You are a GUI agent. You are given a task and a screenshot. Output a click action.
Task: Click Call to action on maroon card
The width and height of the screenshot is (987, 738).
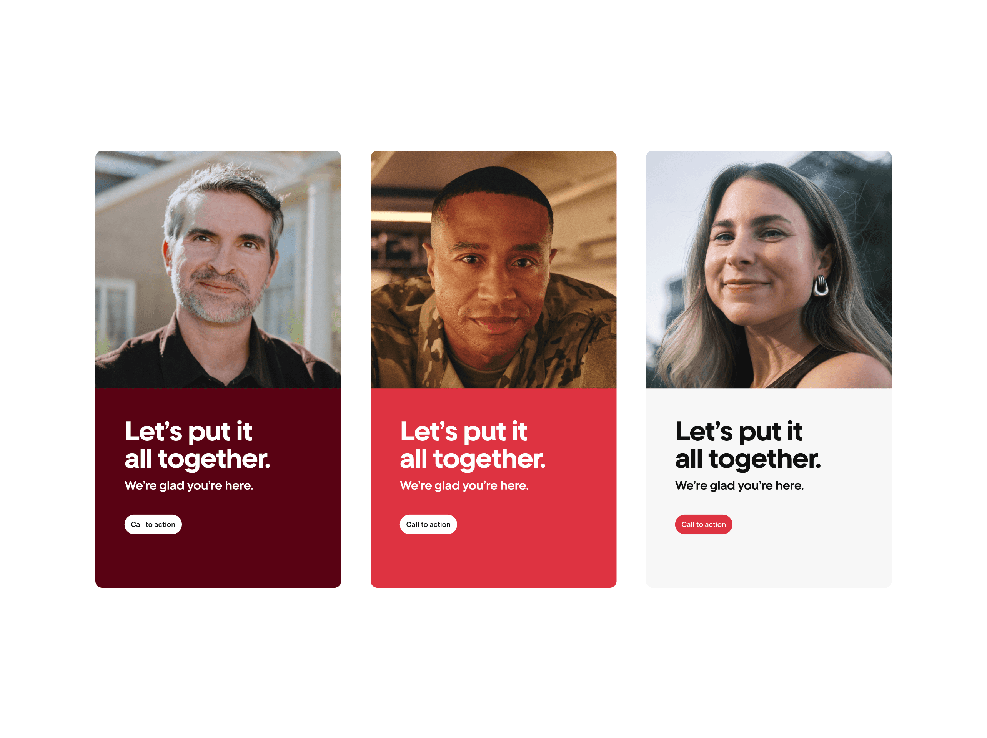[x=153, y=524]
